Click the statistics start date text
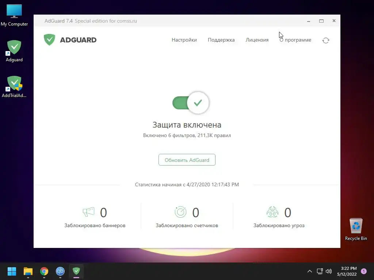This screenshot has width=374, height=280. click(187, 184)
